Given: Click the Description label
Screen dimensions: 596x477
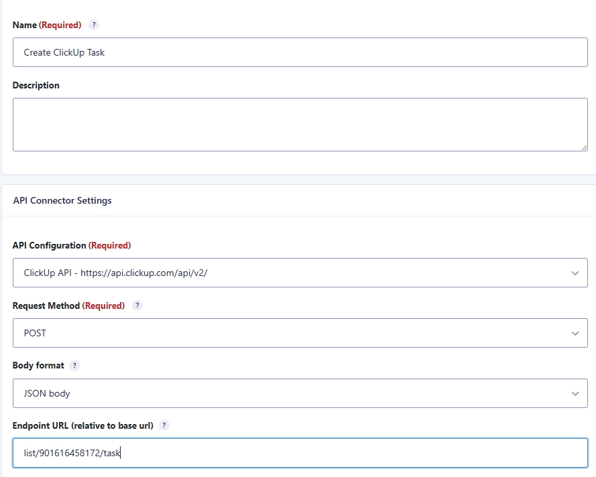Looking at the screenshot, I should (x=36, y=86).
